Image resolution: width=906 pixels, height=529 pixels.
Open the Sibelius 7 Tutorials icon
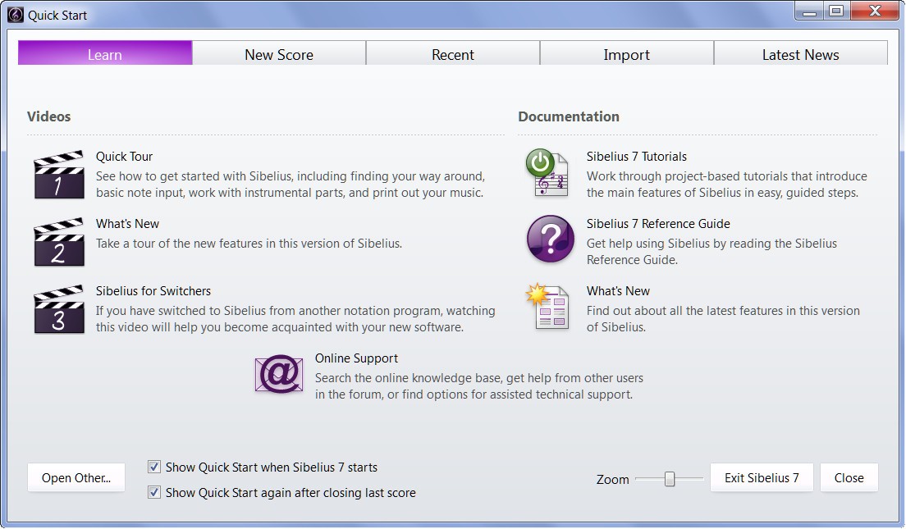pyautogui.click(x=547, y=173)
